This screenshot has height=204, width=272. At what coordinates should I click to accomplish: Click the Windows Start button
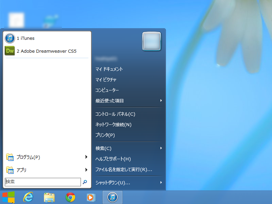[8, 197]
